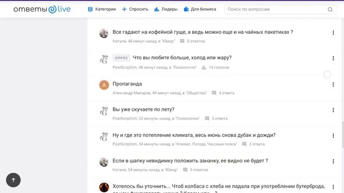Focus the Поиск по вопросам search field
The height and width of the screenshot is (193, 344).
tap(280, 9)
